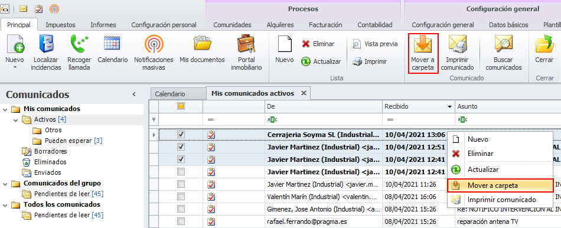Image resolution: width=561 pixels, height=228 pixels.
Task: Open the dropdown arrow under Nuevo
Action: 15,67
